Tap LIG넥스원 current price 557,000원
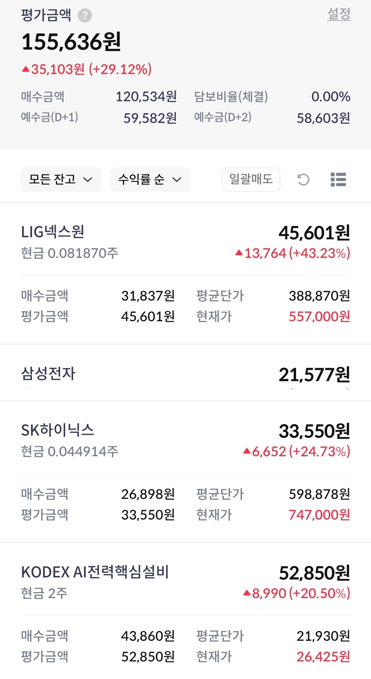The width and height of the screenshot is (371, 679). (319, 316)
